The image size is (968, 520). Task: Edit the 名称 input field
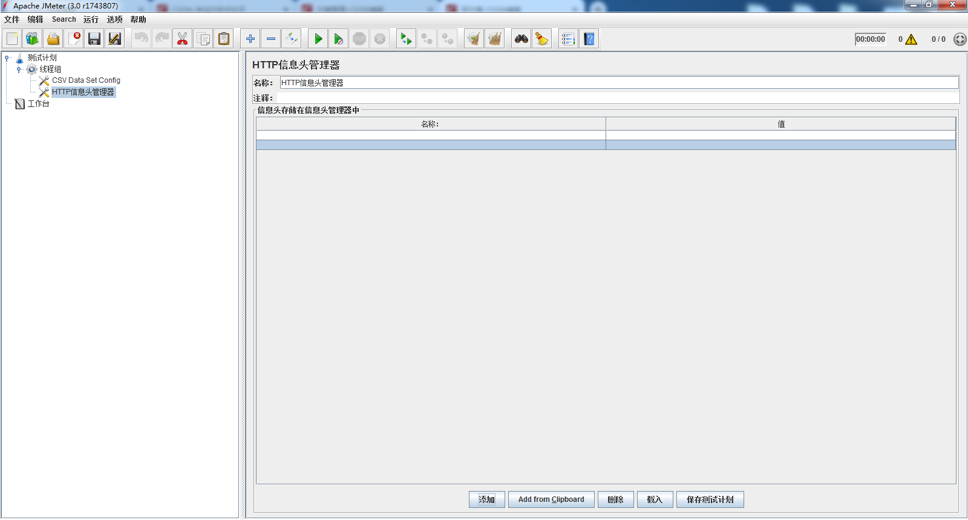coord(620,83)
